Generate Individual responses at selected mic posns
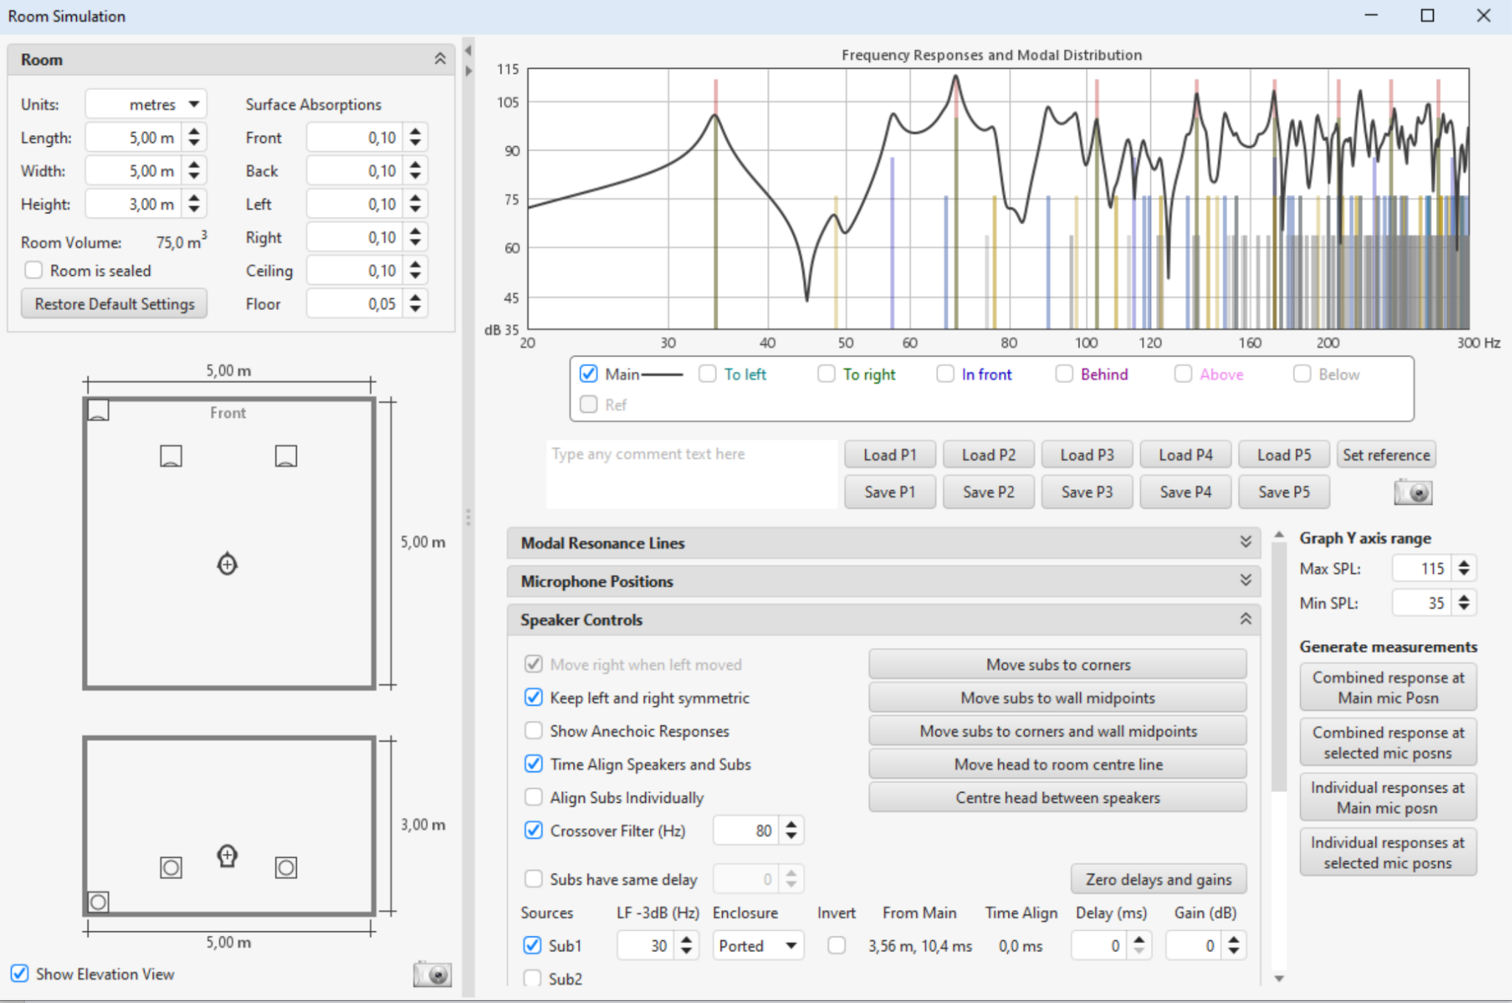The image size is (1512, 1003). [x=1388, y=852]
